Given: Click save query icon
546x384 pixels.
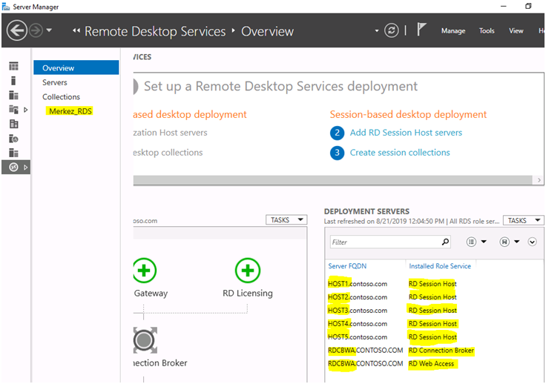Looking at the screenshot, I should [504, 242].
